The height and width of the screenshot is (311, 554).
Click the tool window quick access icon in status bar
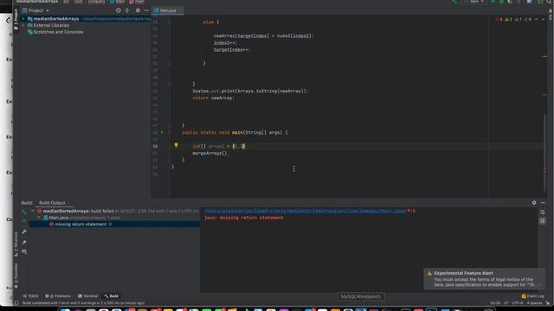(x=16, y=303)
